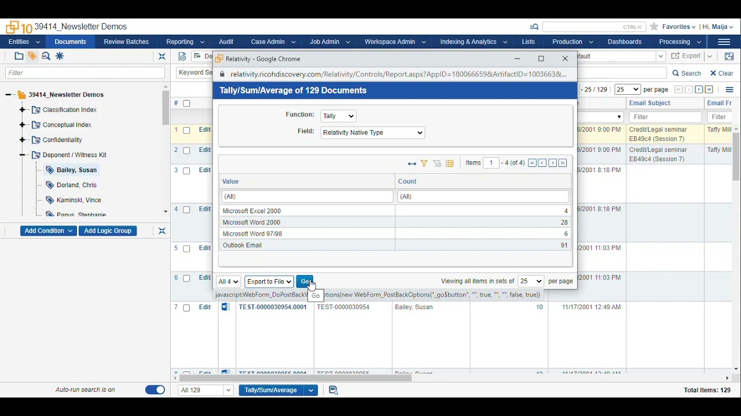741x416 pixels.
Task: Click the Add Condition button
Action: pos(49,231)
